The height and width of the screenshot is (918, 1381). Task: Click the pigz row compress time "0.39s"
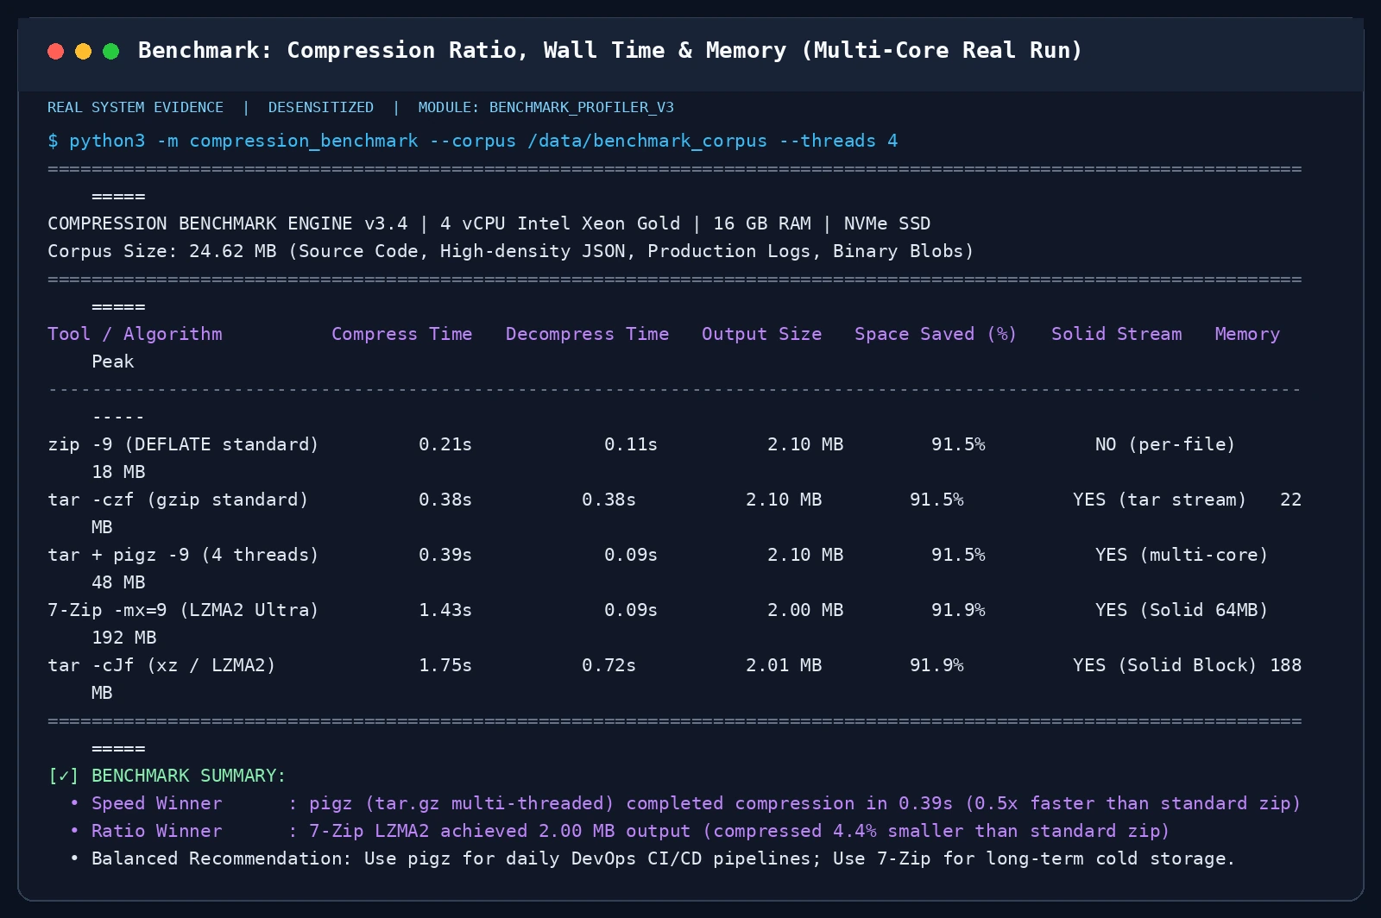[445, 555]
